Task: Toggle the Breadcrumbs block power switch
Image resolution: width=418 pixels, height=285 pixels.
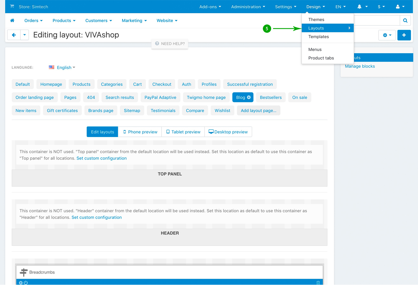Action: (26, 282)
